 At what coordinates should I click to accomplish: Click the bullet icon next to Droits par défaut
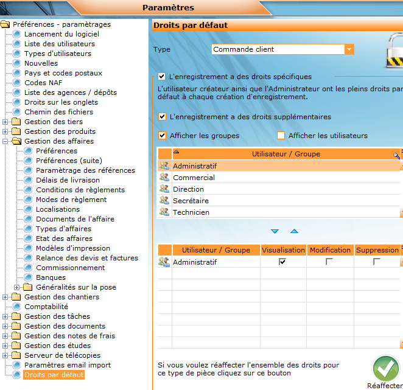pyautogui.click(x=16, y=375)
